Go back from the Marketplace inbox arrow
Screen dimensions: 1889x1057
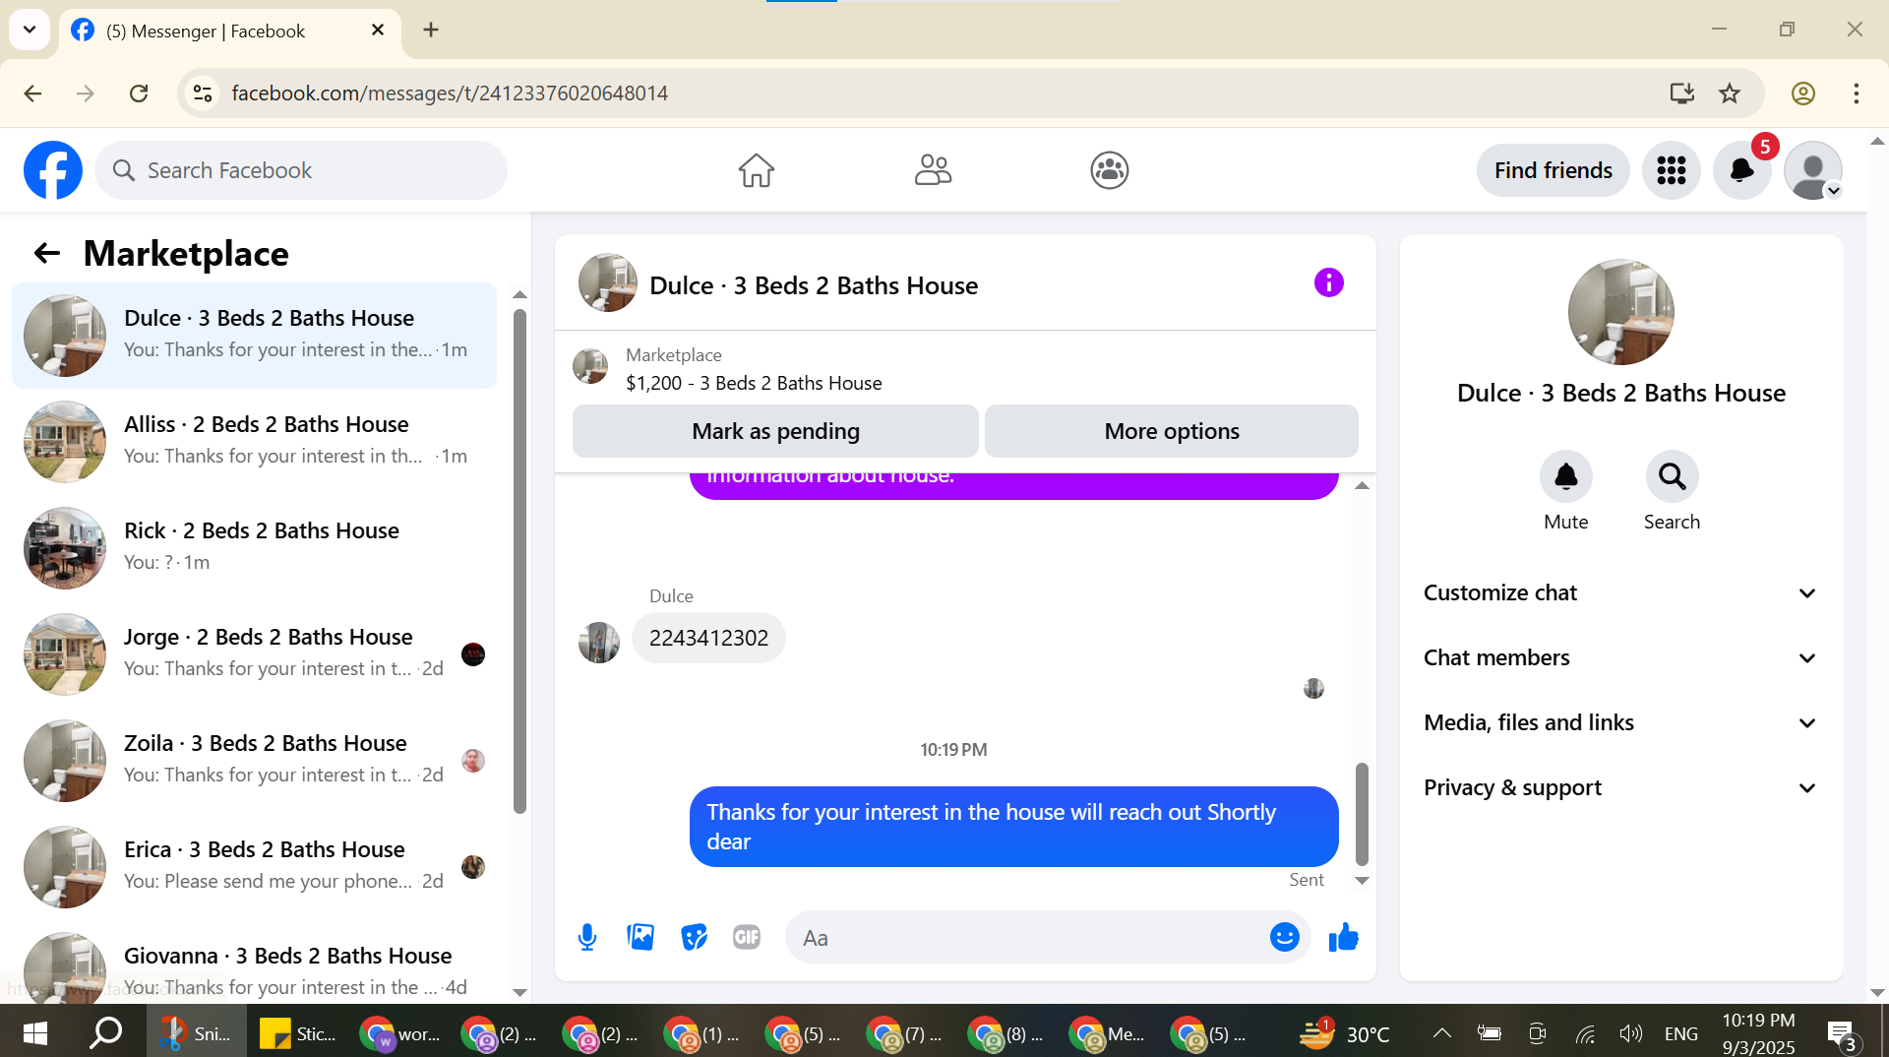[46, 254]
